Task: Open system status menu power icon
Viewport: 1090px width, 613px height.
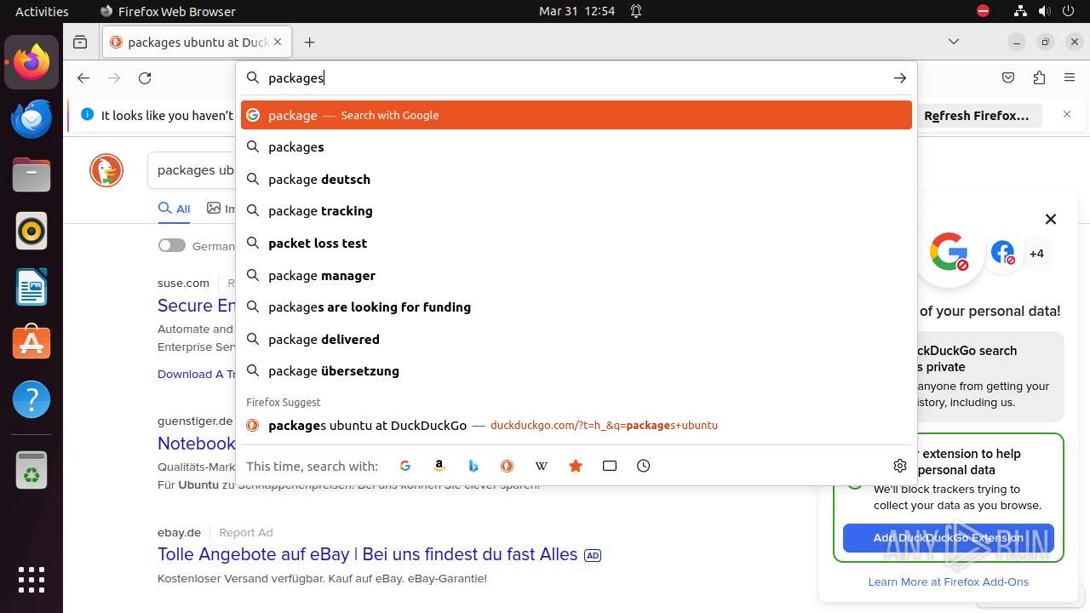Action: [1068, 11]
